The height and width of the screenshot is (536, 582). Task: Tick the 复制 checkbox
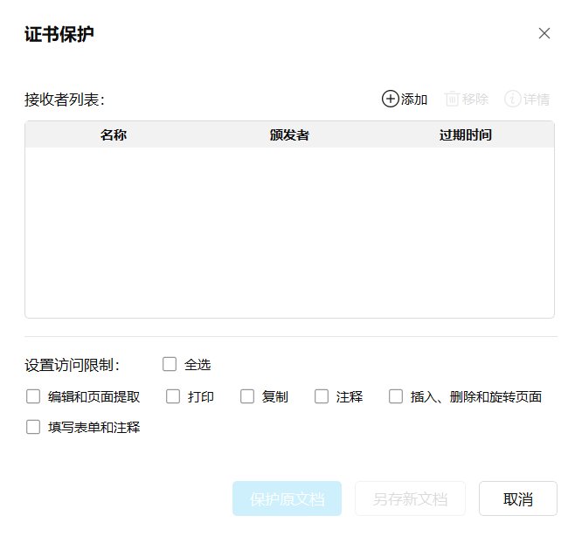tap(247, 396)
